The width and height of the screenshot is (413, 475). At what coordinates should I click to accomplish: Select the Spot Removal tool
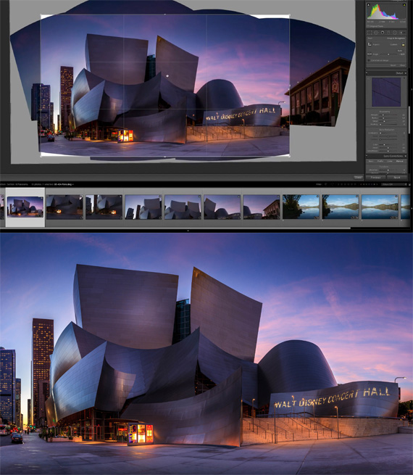[376, 33]
